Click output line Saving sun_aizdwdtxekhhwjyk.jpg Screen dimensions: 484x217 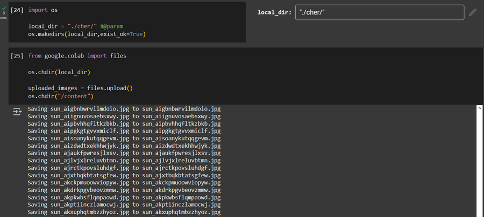tap(124, 146)
